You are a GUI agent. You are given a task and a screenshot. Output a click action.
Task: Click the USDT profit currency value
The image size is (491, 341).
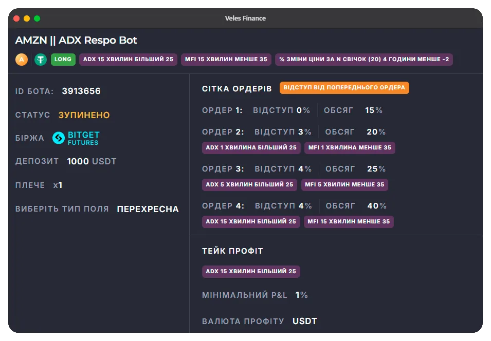coord(304,321)
